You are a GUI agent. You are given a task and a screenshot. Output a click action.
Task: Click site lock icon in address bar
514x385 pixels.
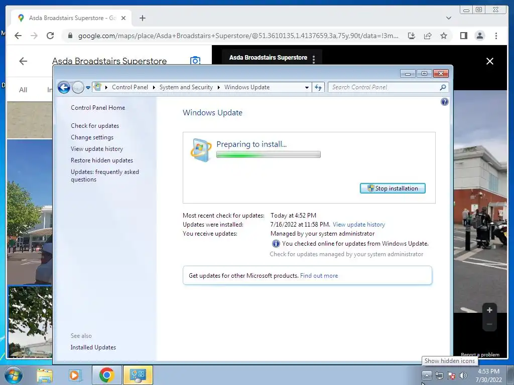point(70,36)
